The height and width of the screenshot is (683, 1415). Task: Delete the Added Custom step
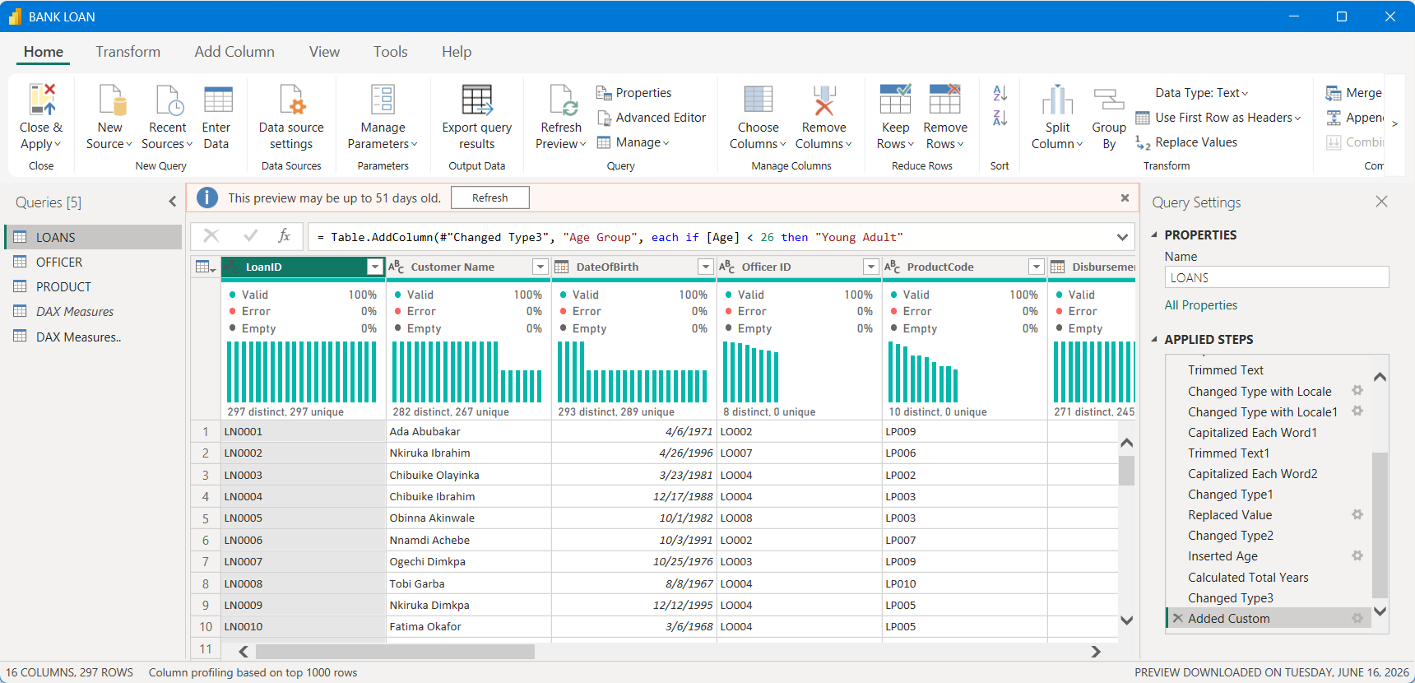point(1178,618)
